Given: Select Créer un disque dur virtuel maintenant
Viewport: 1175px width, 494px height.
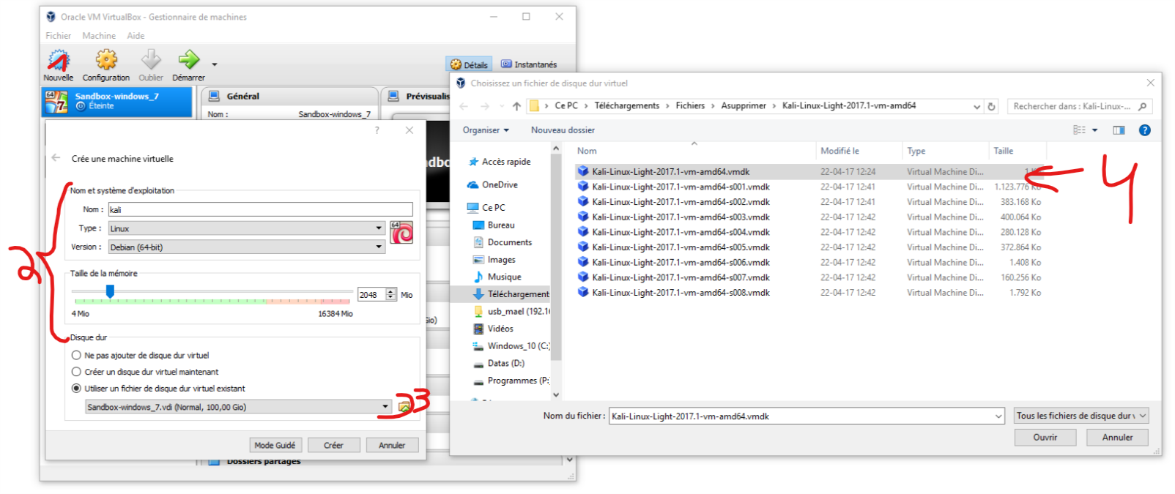Looking at the screenshot, I should coord(145,372).
